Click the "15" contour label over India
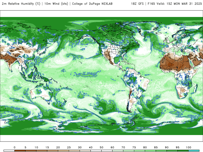The height and width of the screenshot is (152, 203). [10, 63]
